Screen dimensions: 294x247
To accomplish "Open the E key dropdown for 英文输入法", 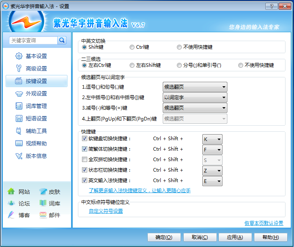I will point(212,181).
